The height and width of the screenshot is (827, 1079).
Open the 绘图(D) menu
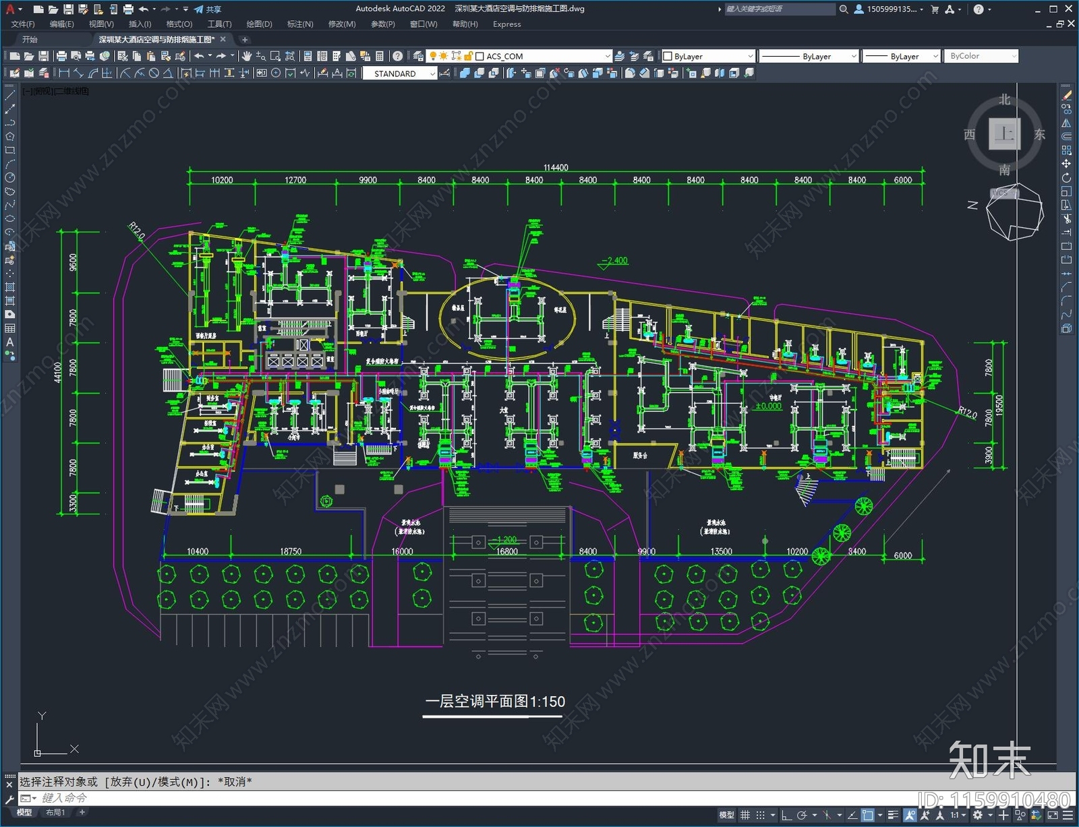pos(259,24)
